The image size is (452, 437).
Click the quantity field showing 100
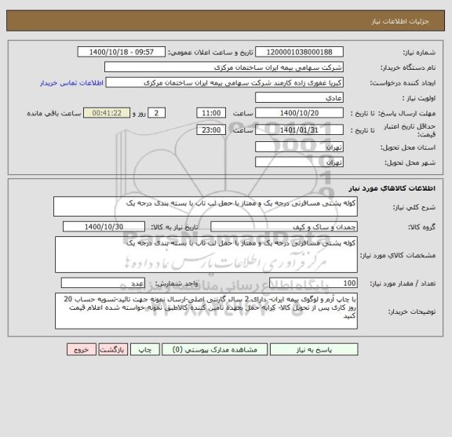(x=313, y=283)
